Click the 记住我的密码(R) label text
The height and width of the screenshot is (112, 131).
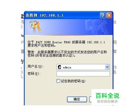click(73, 81)
